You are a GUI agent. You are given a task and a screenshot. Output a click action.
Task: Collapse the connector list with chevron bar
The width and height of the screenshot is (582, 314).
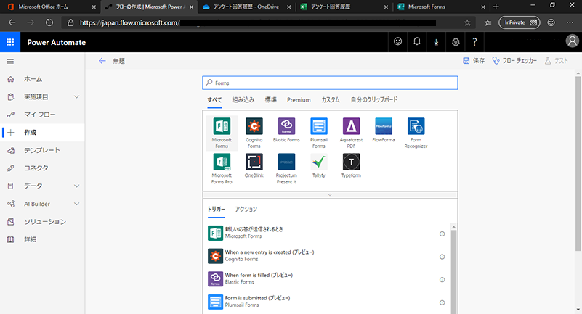click(x=330, y=195)
